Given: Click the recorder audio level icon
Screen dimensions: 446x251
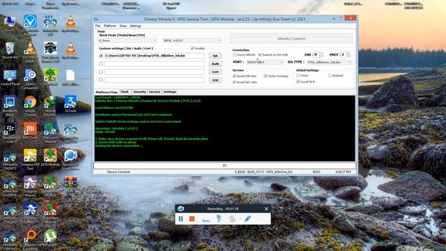Looking at the screenshot, I should 206,220.
